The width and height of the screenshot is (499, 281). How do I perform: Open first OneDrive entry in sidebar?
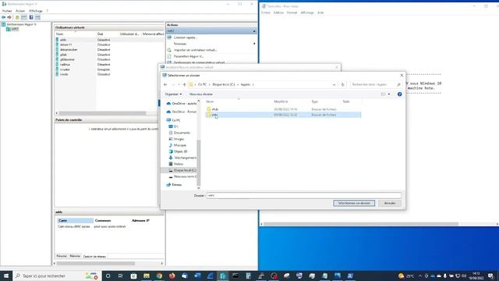182,104
